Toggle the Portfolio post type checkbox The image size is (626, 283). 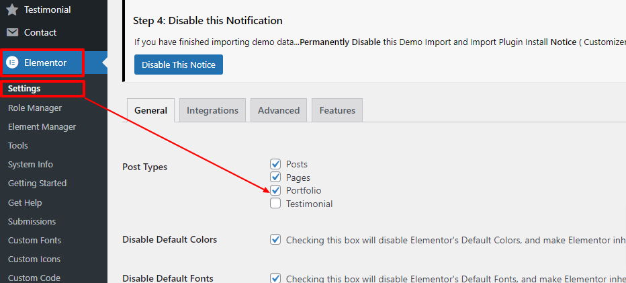click(275, 190)
